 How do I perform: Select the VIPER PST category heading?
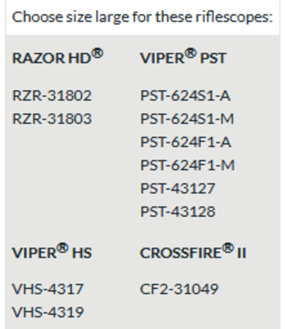coord(182,58)
